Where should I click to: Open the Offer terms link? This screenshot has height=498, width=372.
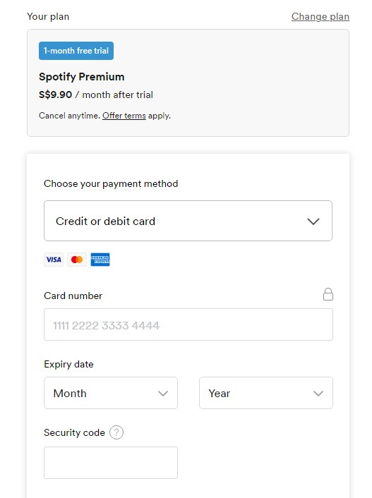pyautogui.click(x=124, y=116)
